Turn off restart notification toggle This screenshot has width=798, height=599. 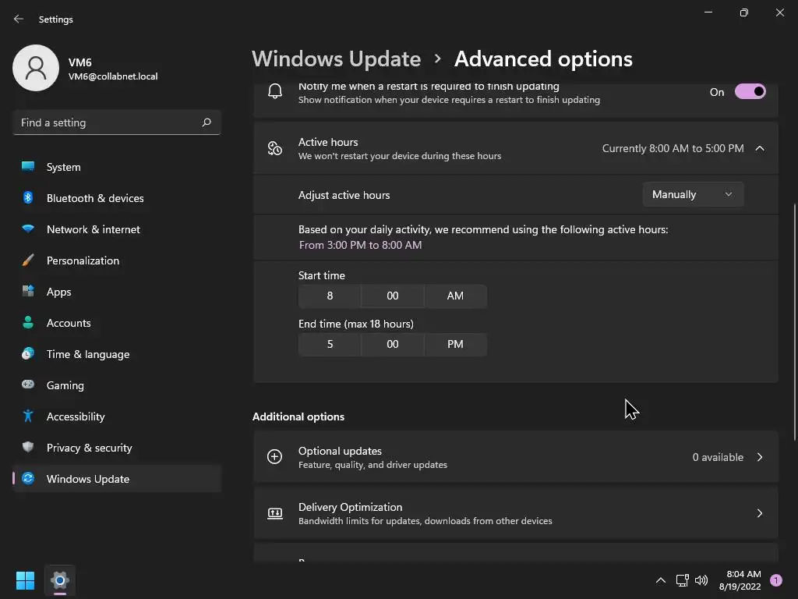click(750, 92)
